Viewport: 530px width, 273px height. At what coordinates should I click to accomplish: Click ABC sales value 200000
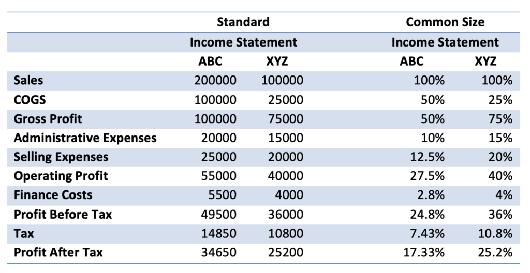click(x=215, y=81)
